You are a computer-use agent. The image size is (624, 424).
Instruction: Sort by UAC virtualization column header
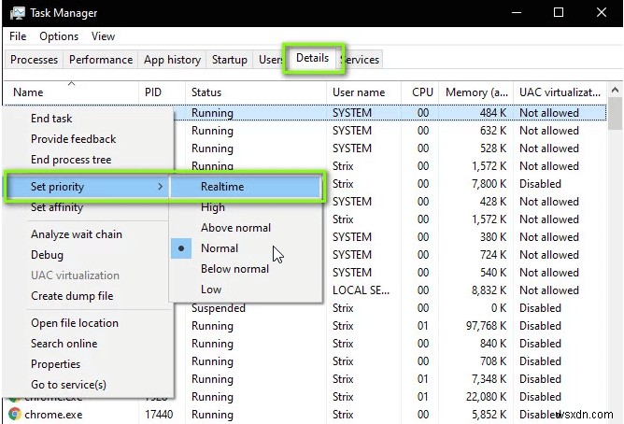(x=560, y=92)
